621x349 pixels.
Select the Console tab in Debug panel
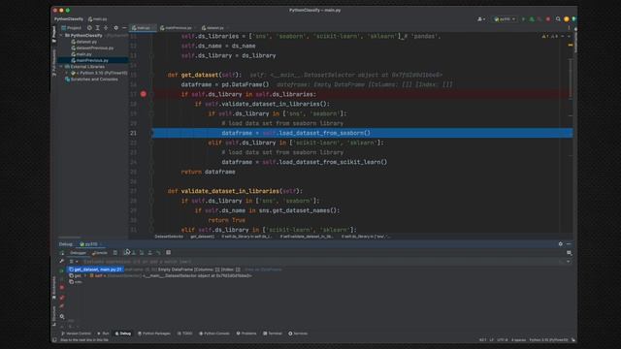[99, 252]
